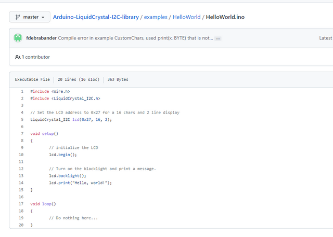
Task: Click the 'void setup()' code line
Action: click(x=44, y=133)
